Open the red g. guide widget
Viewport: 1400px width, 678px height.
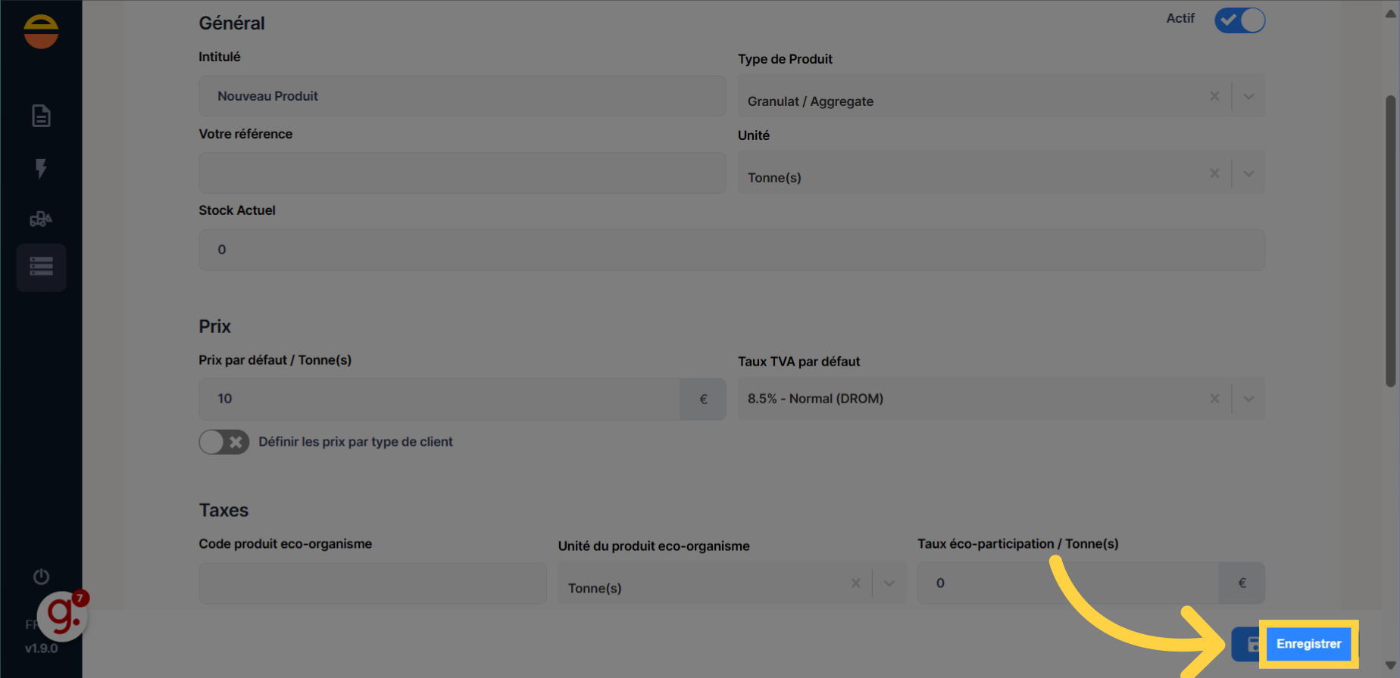(x=64, y=616)
